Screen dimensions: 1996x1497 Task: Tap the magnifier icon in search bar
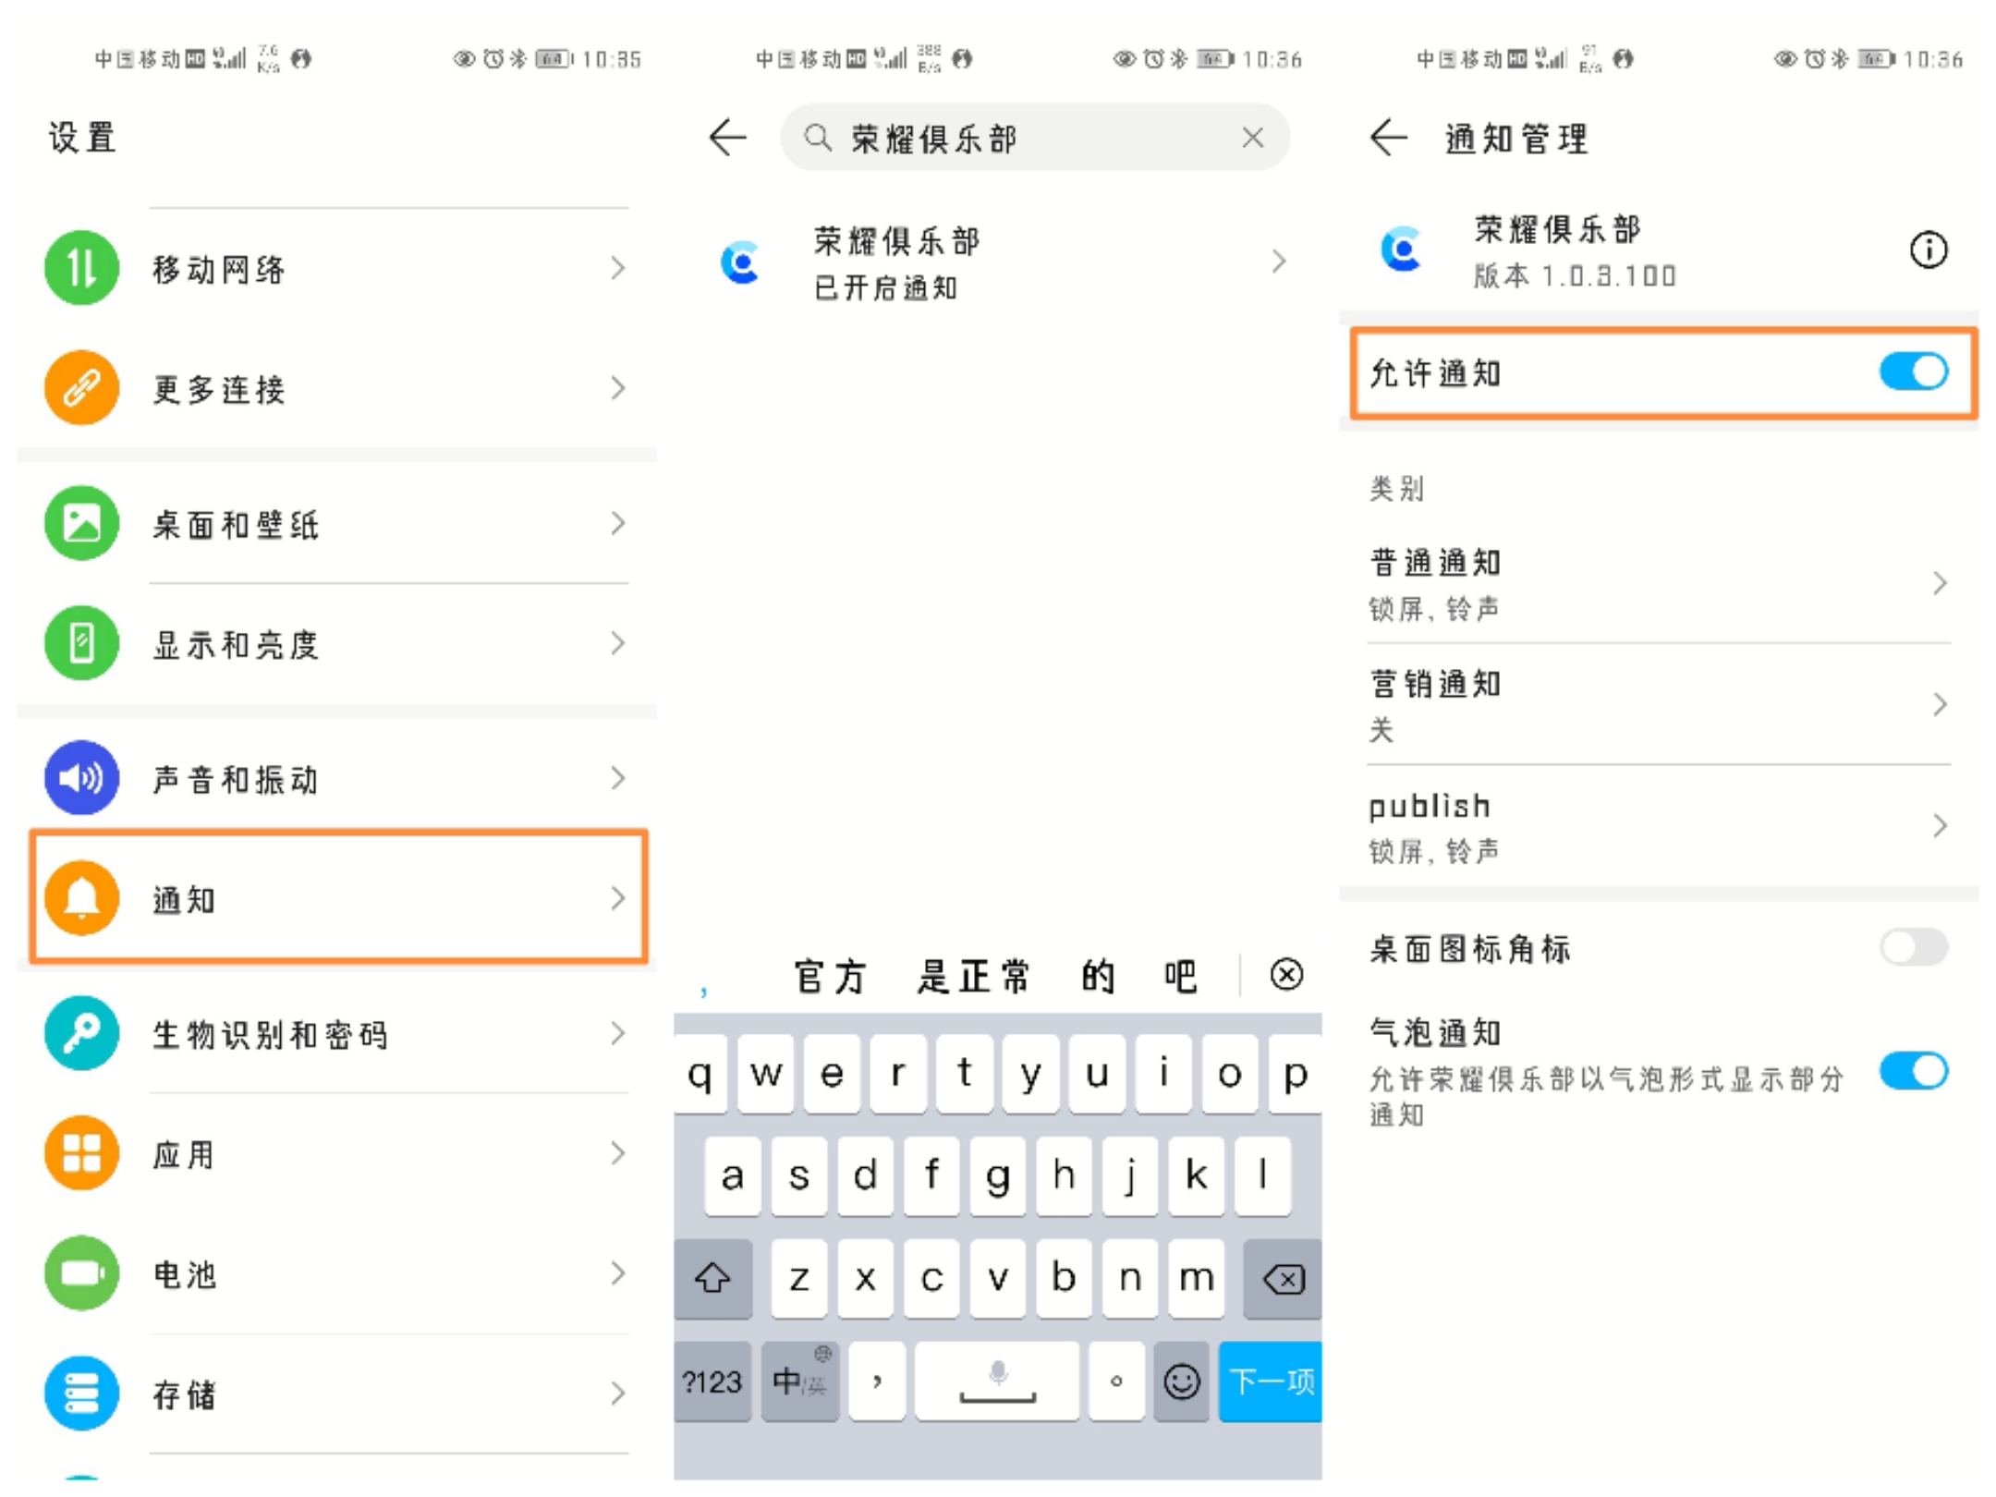coord(817,138)
